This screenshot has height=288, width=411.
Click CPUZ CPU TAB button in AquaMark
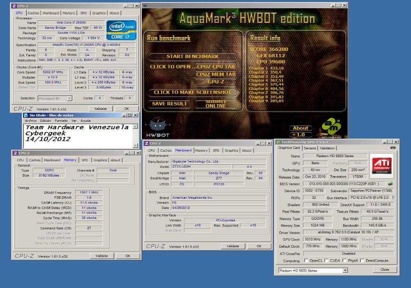tap(216, 67)
